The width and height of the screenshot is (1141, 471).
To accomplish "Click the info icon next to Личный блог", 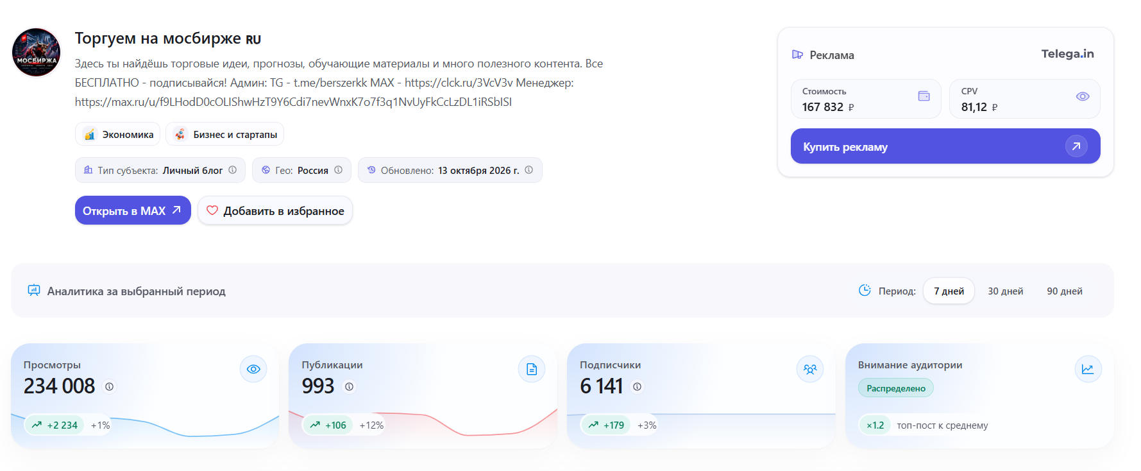I will (233, 170).
